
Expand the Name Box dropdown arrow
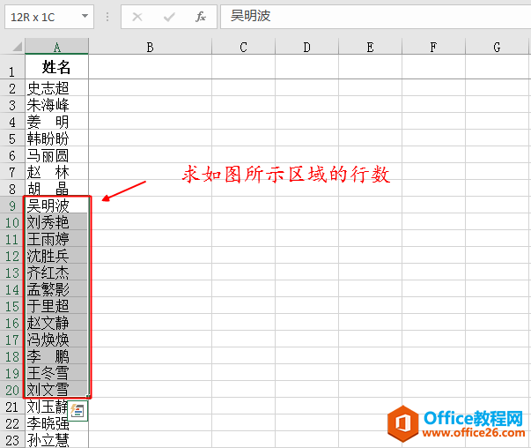85,16
